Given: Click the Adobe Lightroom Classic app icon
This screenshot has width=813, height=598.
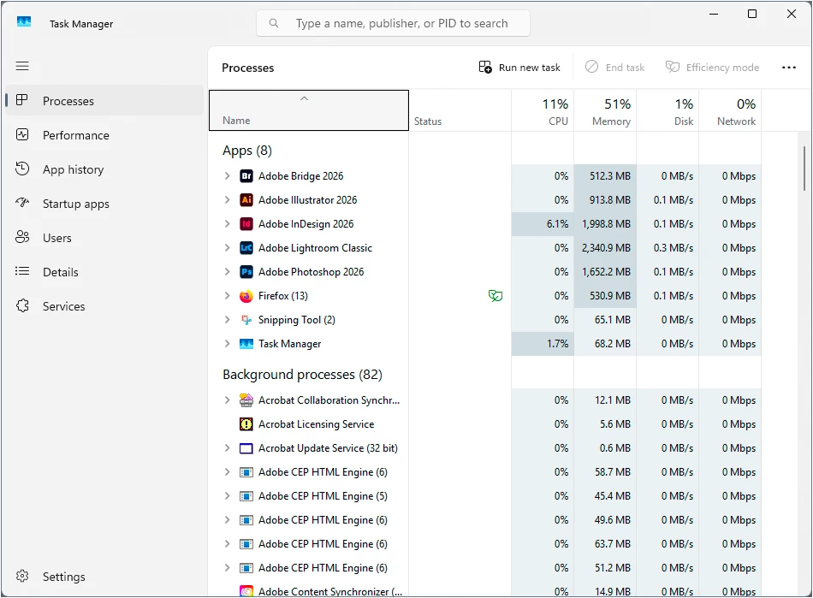Looking at the screenshot, I should click(246, 248).
